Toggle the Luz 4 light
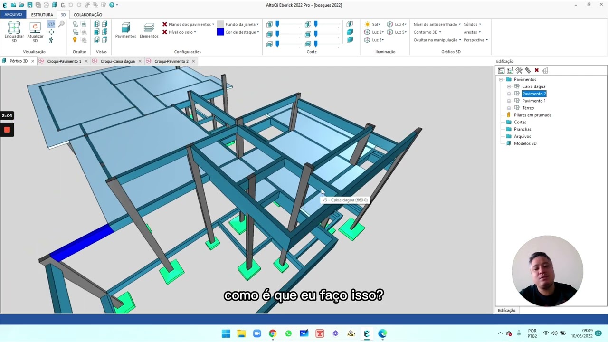The width and height of the screenshot is (608, 342). (397, 24)
